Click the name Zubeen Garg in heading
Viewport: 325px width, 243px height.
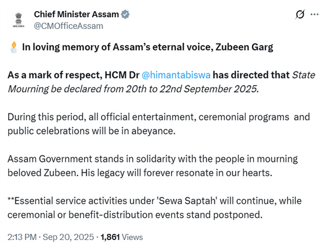coord(244,47)
